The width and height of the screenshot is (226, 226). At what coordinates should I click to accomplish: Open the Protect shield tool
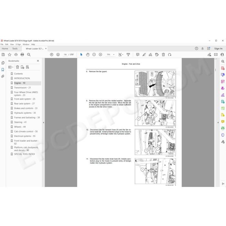pyautogui.click(x=223, y=135)
